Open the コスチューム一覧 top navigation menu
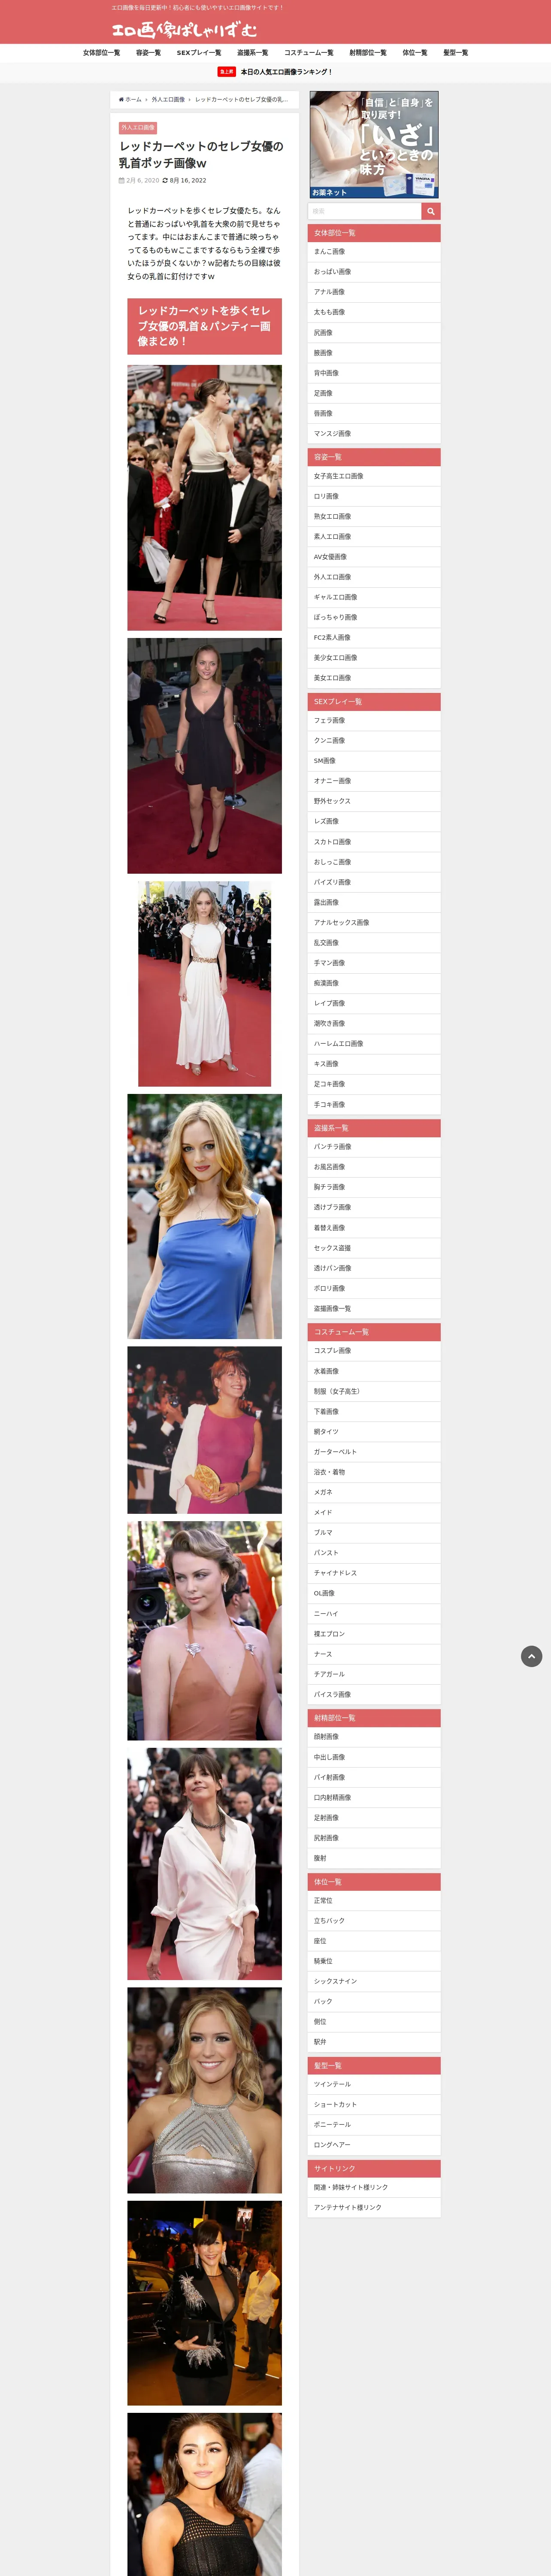The image size is (551, 2576). click(x=309, y=53)
